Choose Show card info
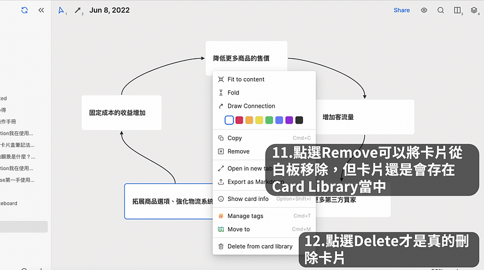 [x=264, y=199]
